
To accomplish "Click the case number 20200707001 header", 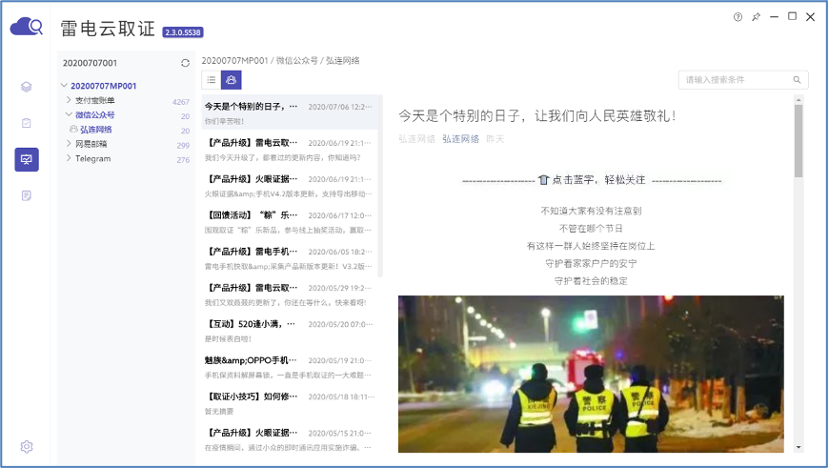I will click(x=90, y=63).
